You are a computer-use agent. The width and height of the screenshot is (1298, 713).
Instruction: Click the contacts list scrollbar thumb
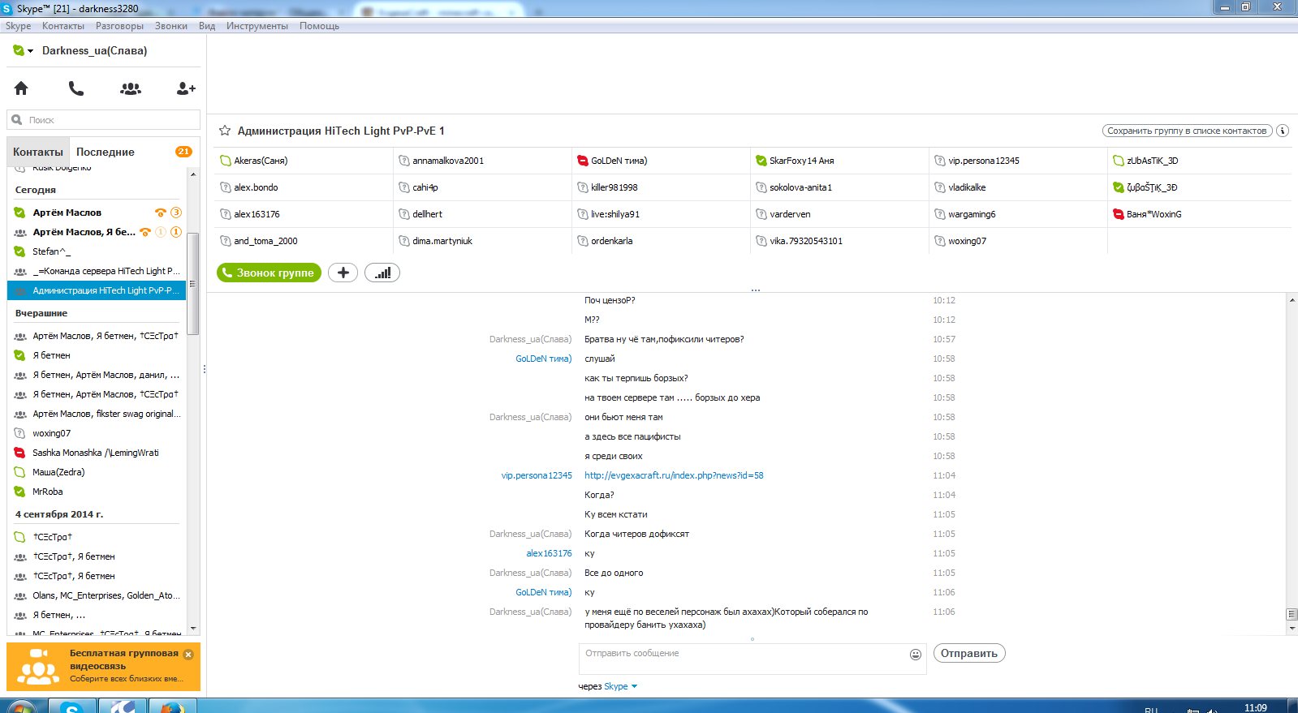pyautogui.click(x=193, y=283)
